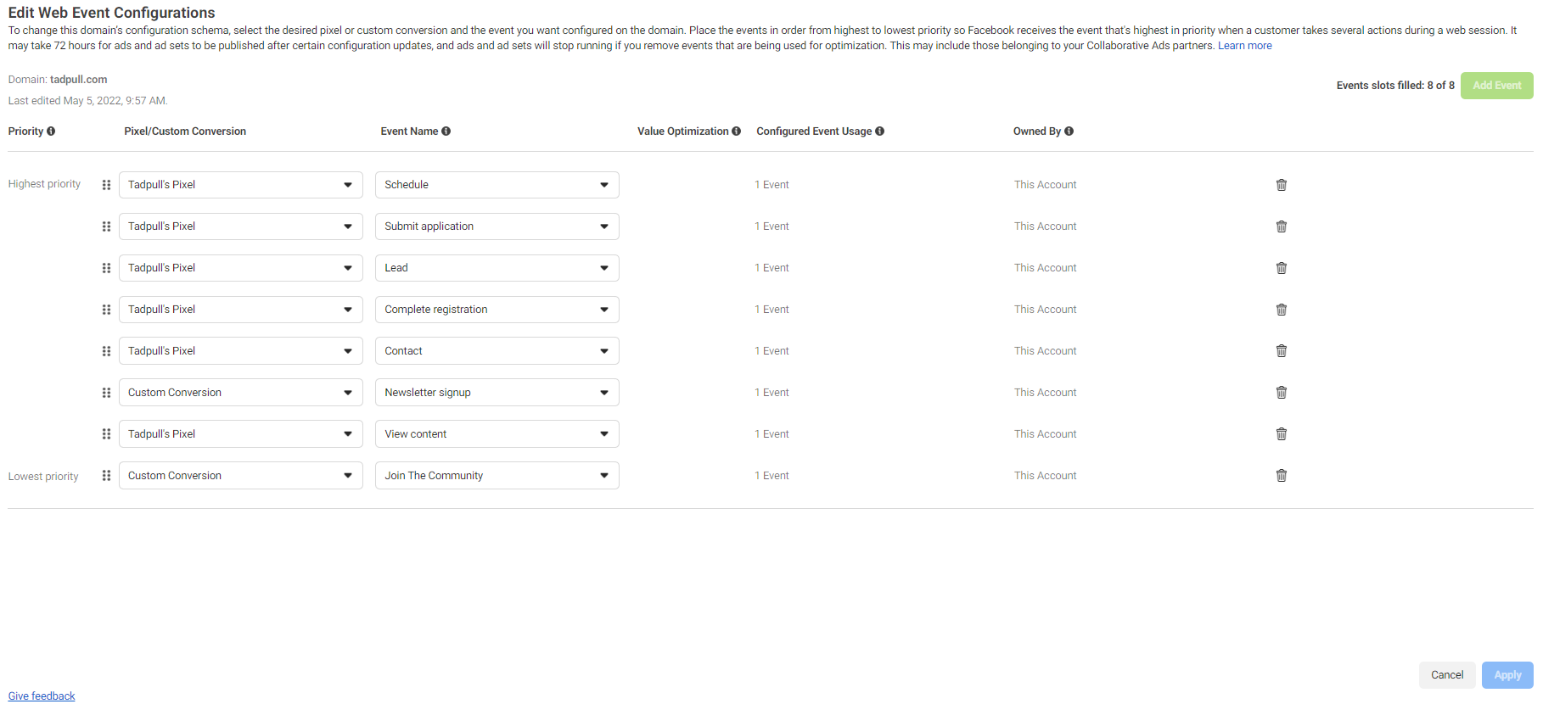
Task: Click drag handle for Submit application row
Action: tap(106, 226)
